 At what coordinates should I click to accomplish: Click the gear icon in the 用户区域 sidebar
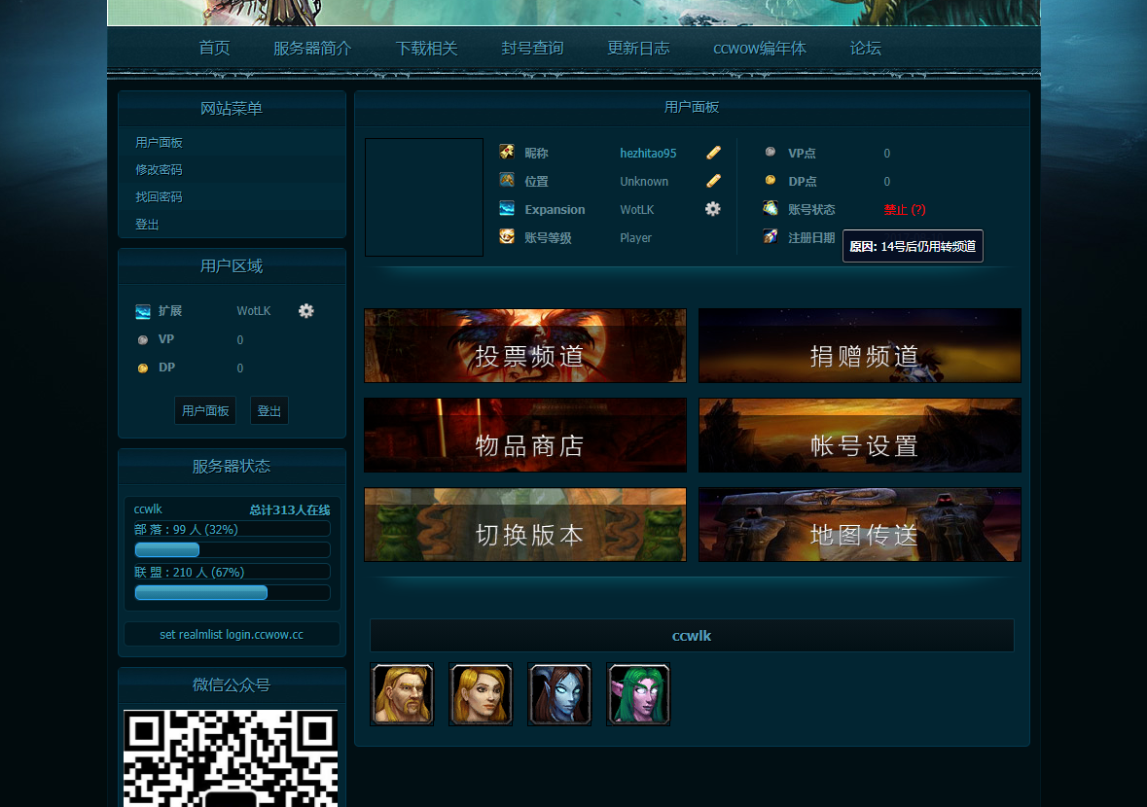click(x=305, y=310)
